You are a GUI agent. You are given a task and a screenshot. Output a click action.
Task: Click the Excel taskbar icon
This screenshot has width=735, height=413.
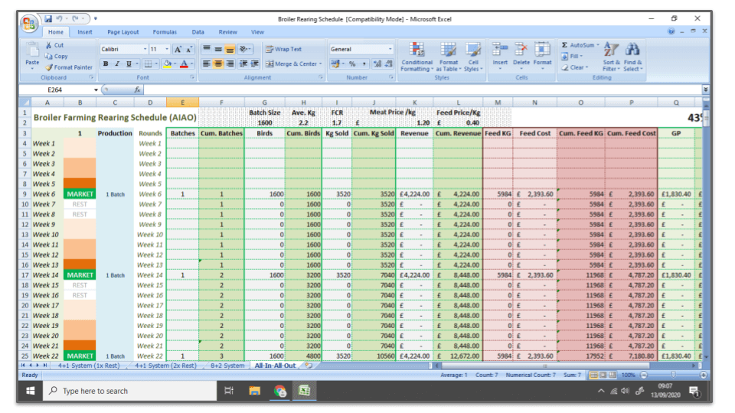(305, 391)
